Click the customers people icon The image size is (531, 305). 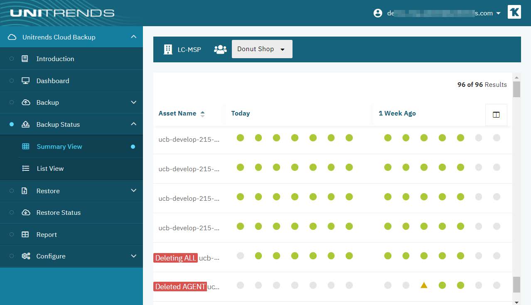pyautogui.click(x=220, y=49)
